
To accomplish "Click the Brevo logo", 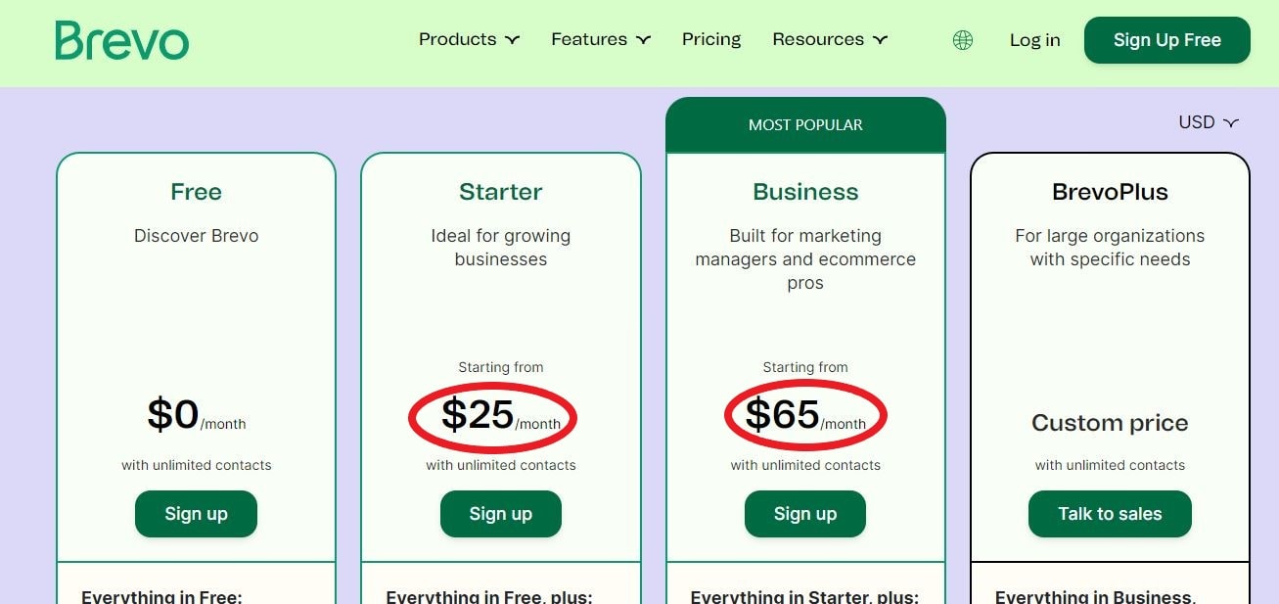I will click(x=121, y=40).
